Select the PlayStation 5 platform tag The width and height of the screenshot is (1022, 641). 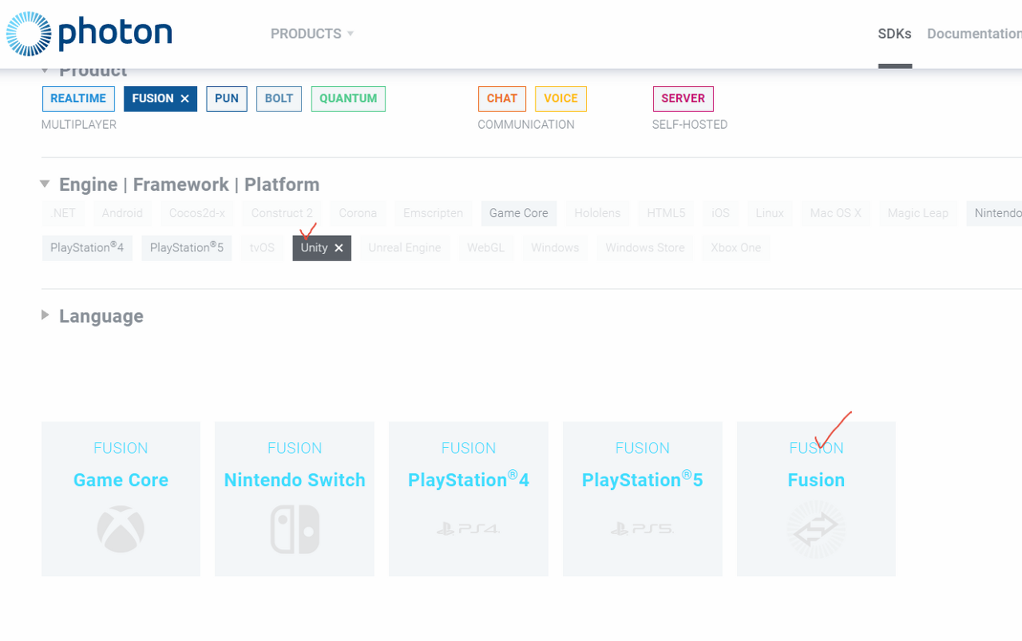coord(187,247)
